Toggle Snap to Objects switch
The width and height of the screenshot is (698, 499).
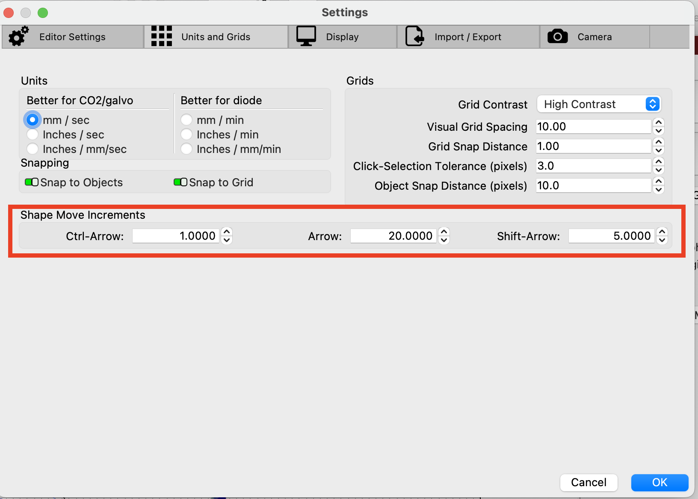click(32, 182)
